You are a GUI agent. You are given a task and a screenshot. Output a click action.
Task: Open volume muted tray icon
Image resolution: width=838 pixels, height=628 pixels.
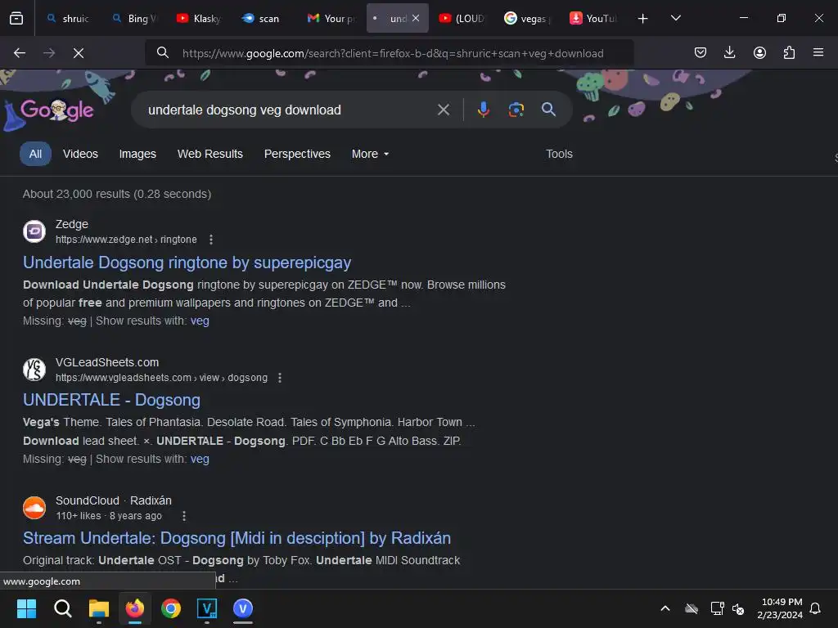click(738, 608)
